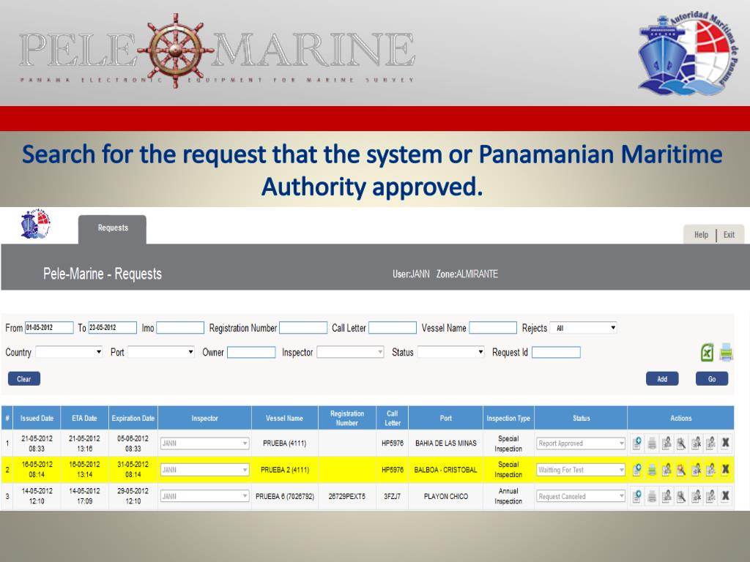Click the Go button

(712, 379)
